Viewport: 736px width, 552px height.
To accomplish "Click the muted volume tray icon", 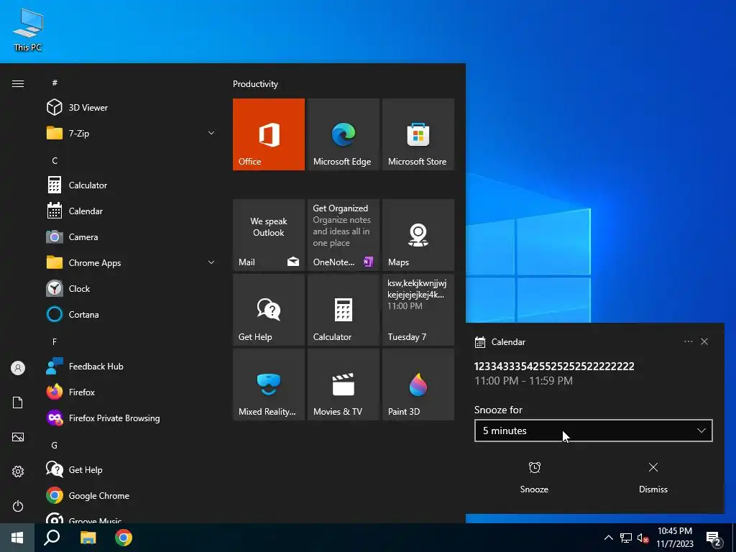I will pyautogui.click(x=643, y=538).
